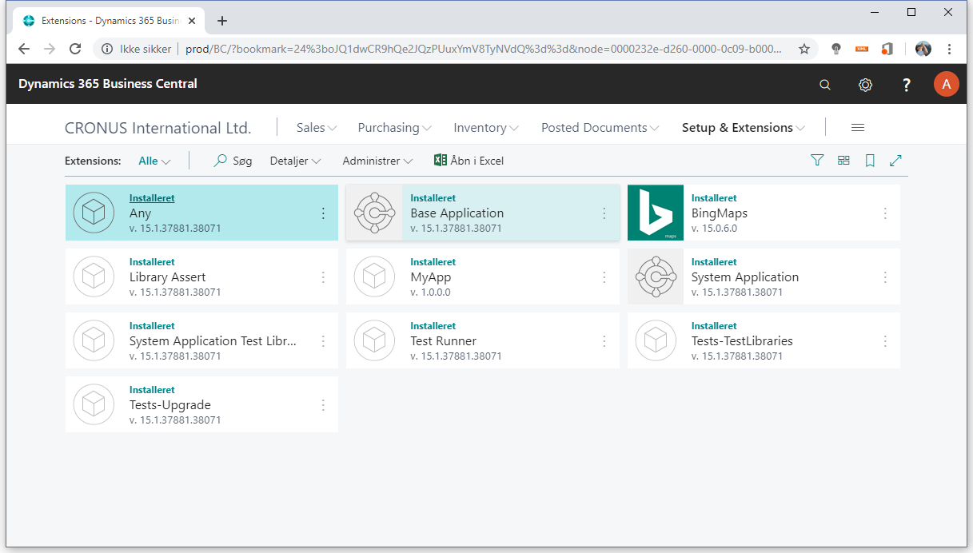The height and width of the screenshot is (553, 973).
Task: Click Dynamics 365 Business Central title
Action: pyautogui.click(x=108, y=84)
